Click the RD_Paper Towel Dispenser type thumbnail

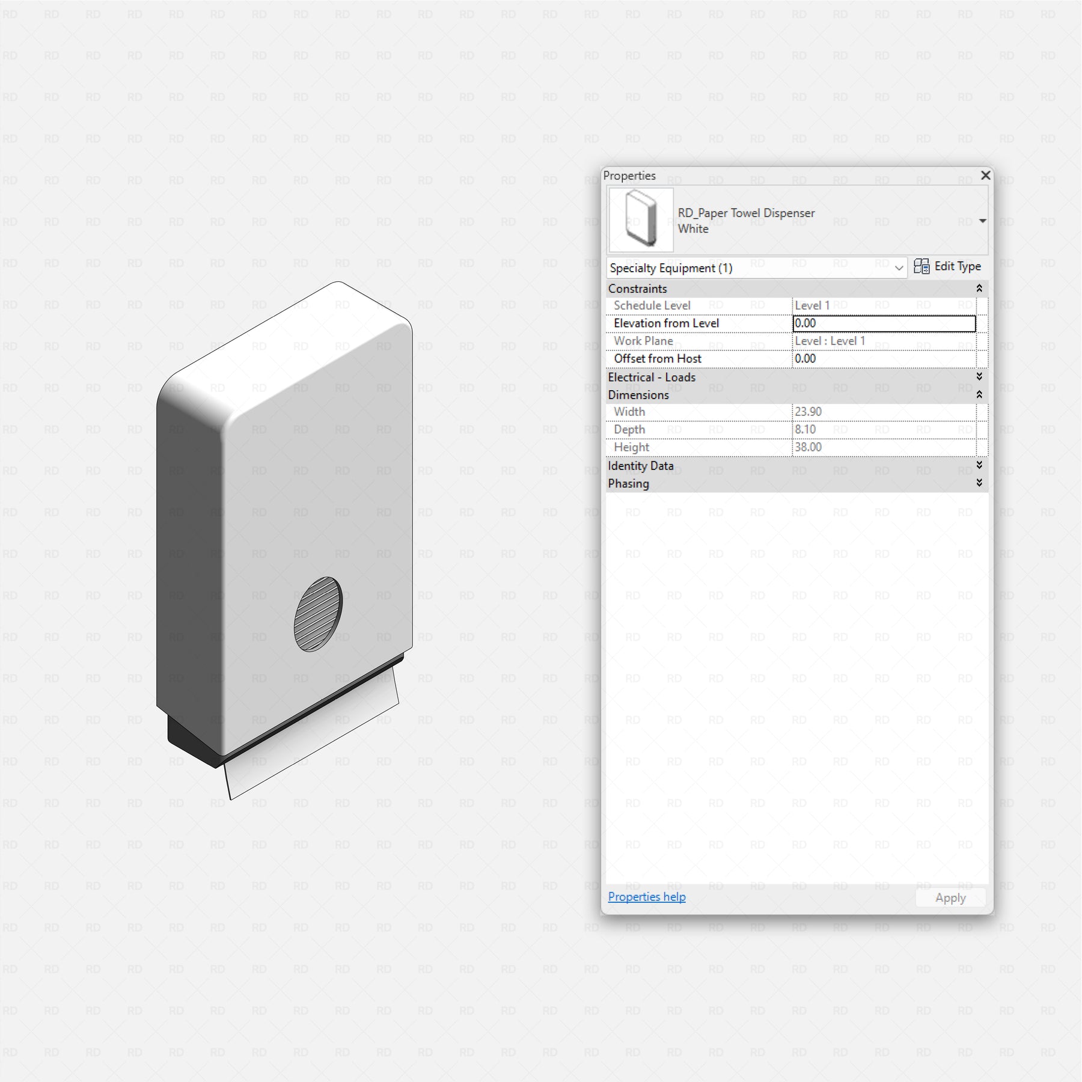[x=641, y=219]
